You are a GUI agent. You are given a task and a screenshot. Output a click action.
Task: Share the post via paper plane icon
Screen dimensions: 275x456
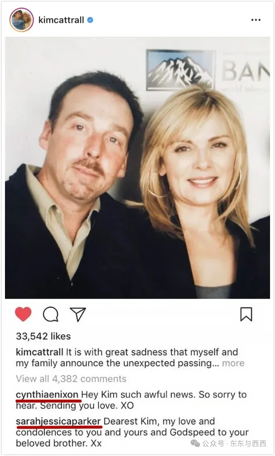click(x=78, y=314)
